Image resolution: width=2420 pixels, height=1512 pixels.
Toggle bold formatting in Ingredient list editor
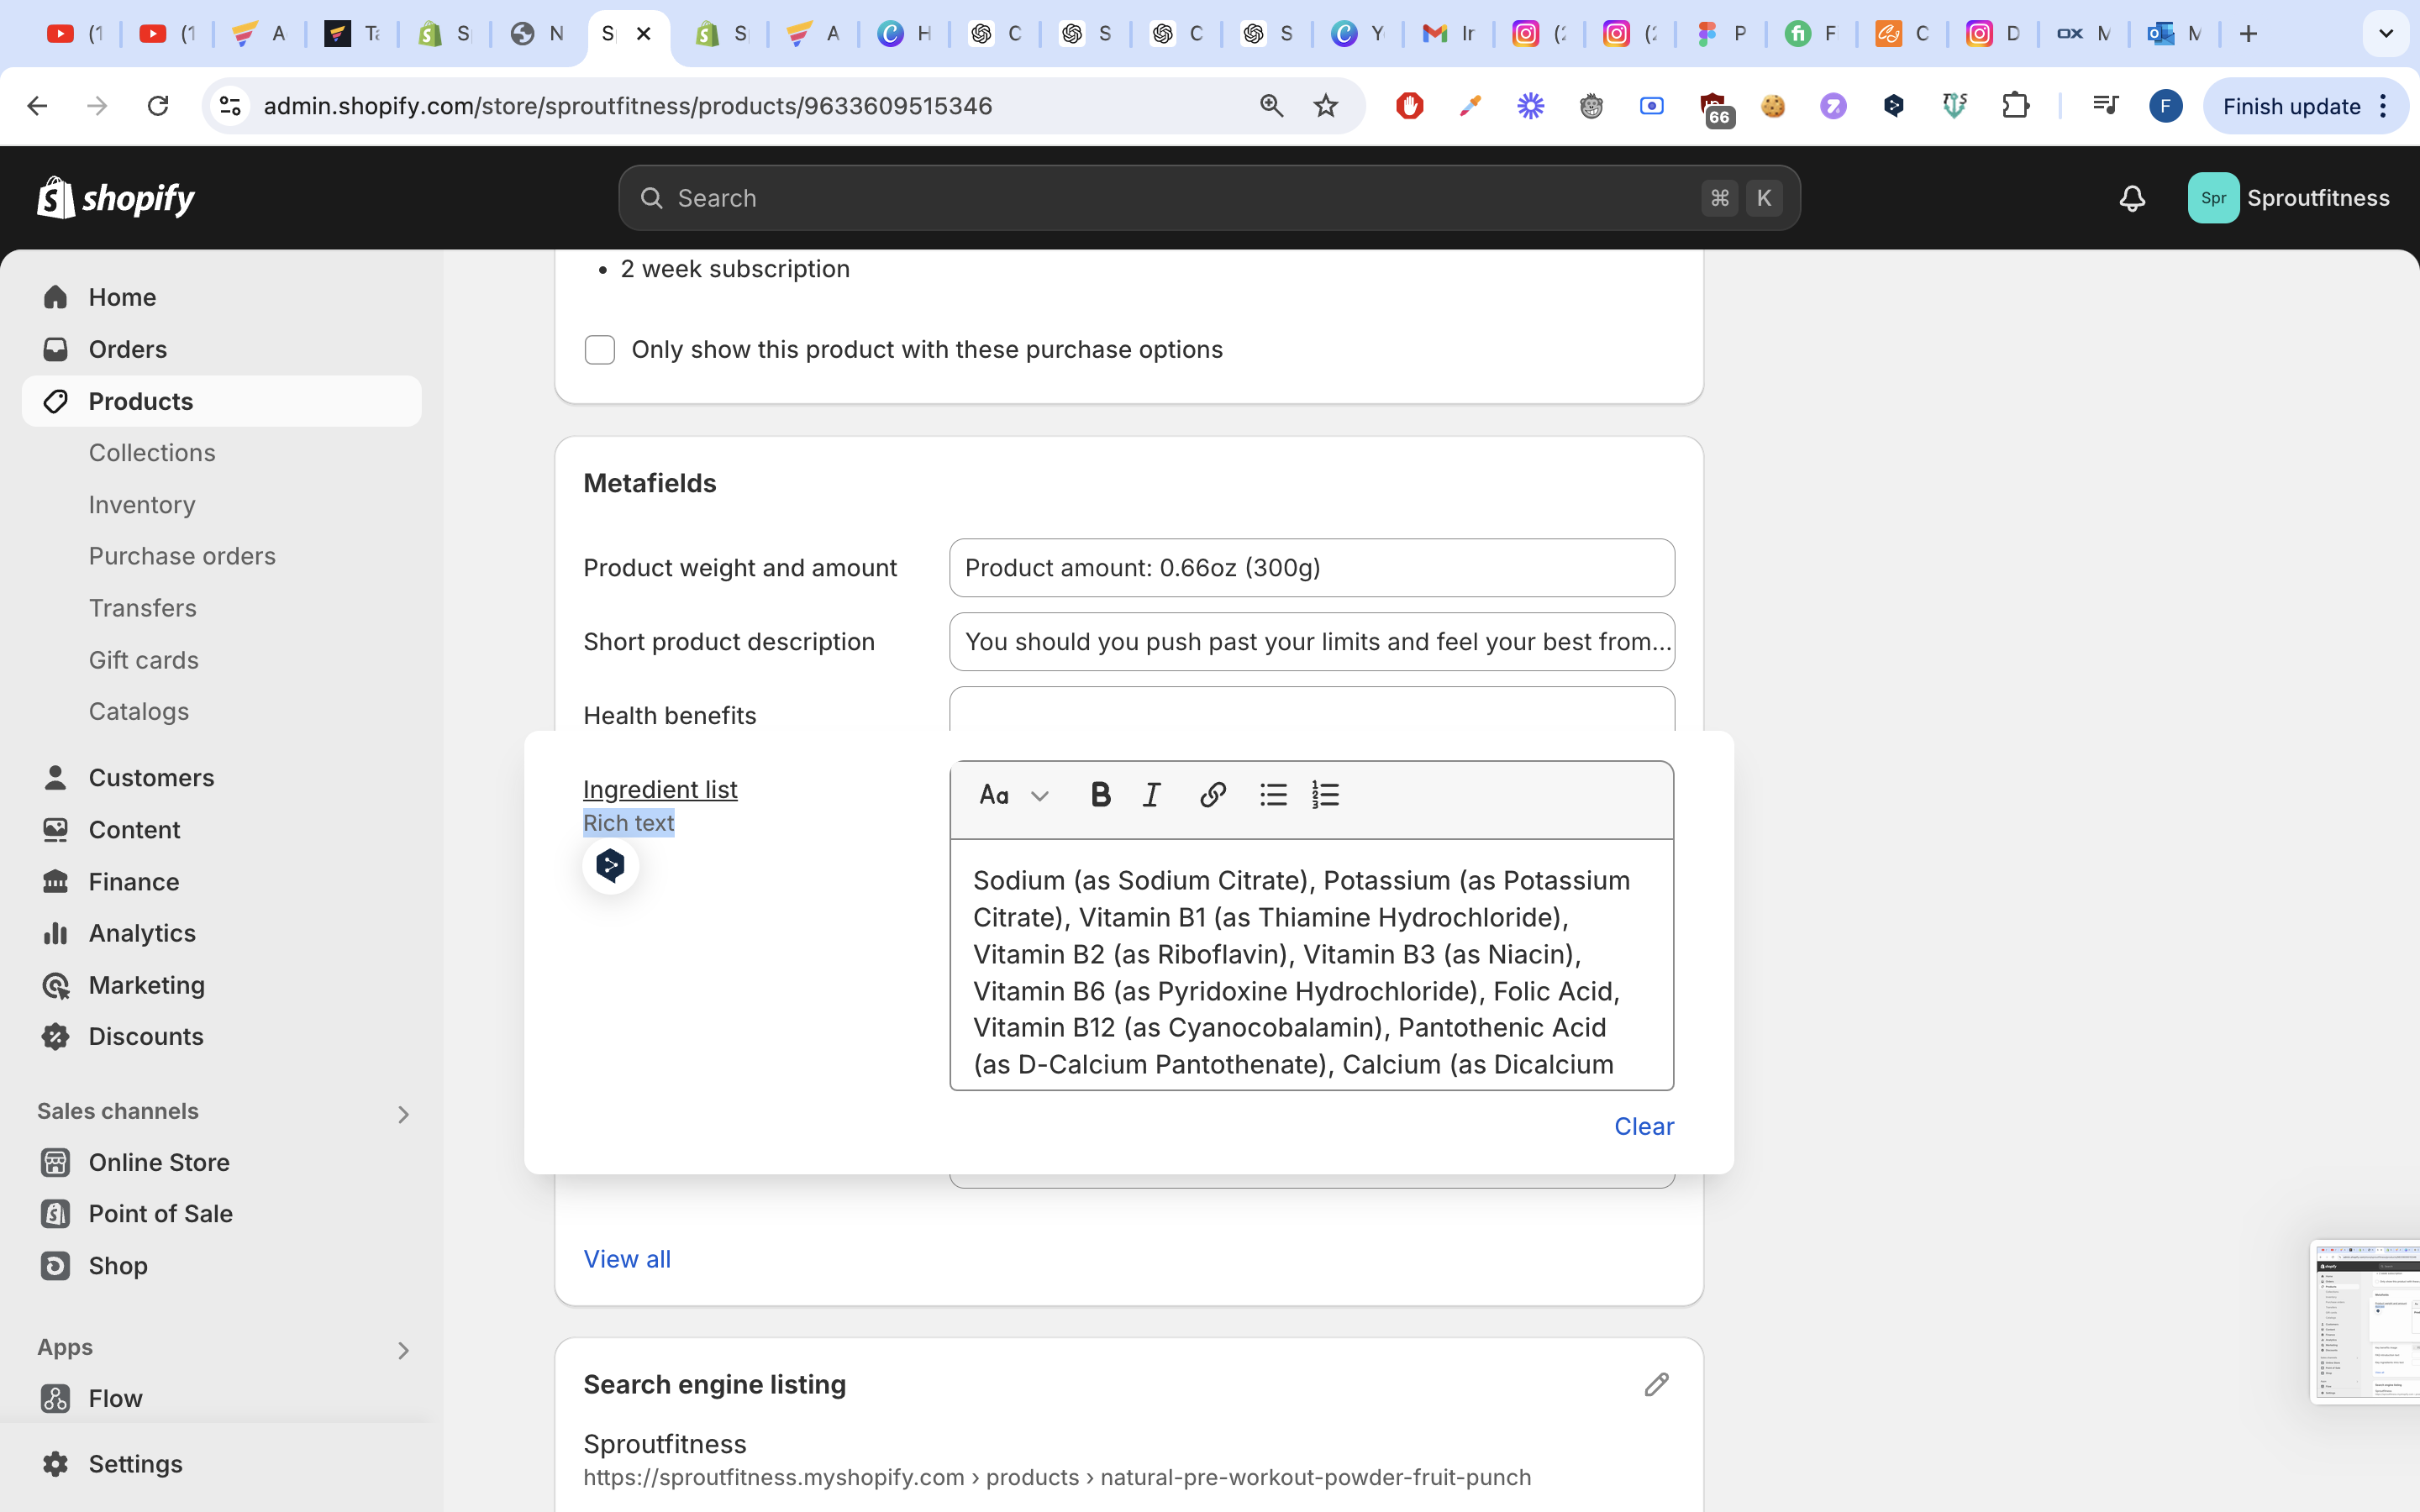(x=1100, y=795)
